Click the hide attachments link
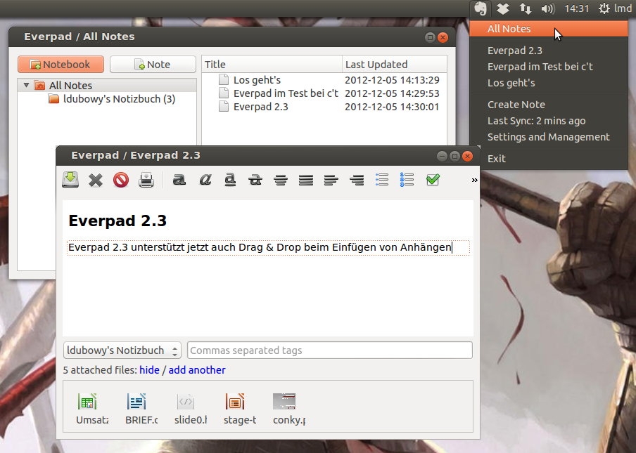The image size is (636, 453). coord(149,370)
